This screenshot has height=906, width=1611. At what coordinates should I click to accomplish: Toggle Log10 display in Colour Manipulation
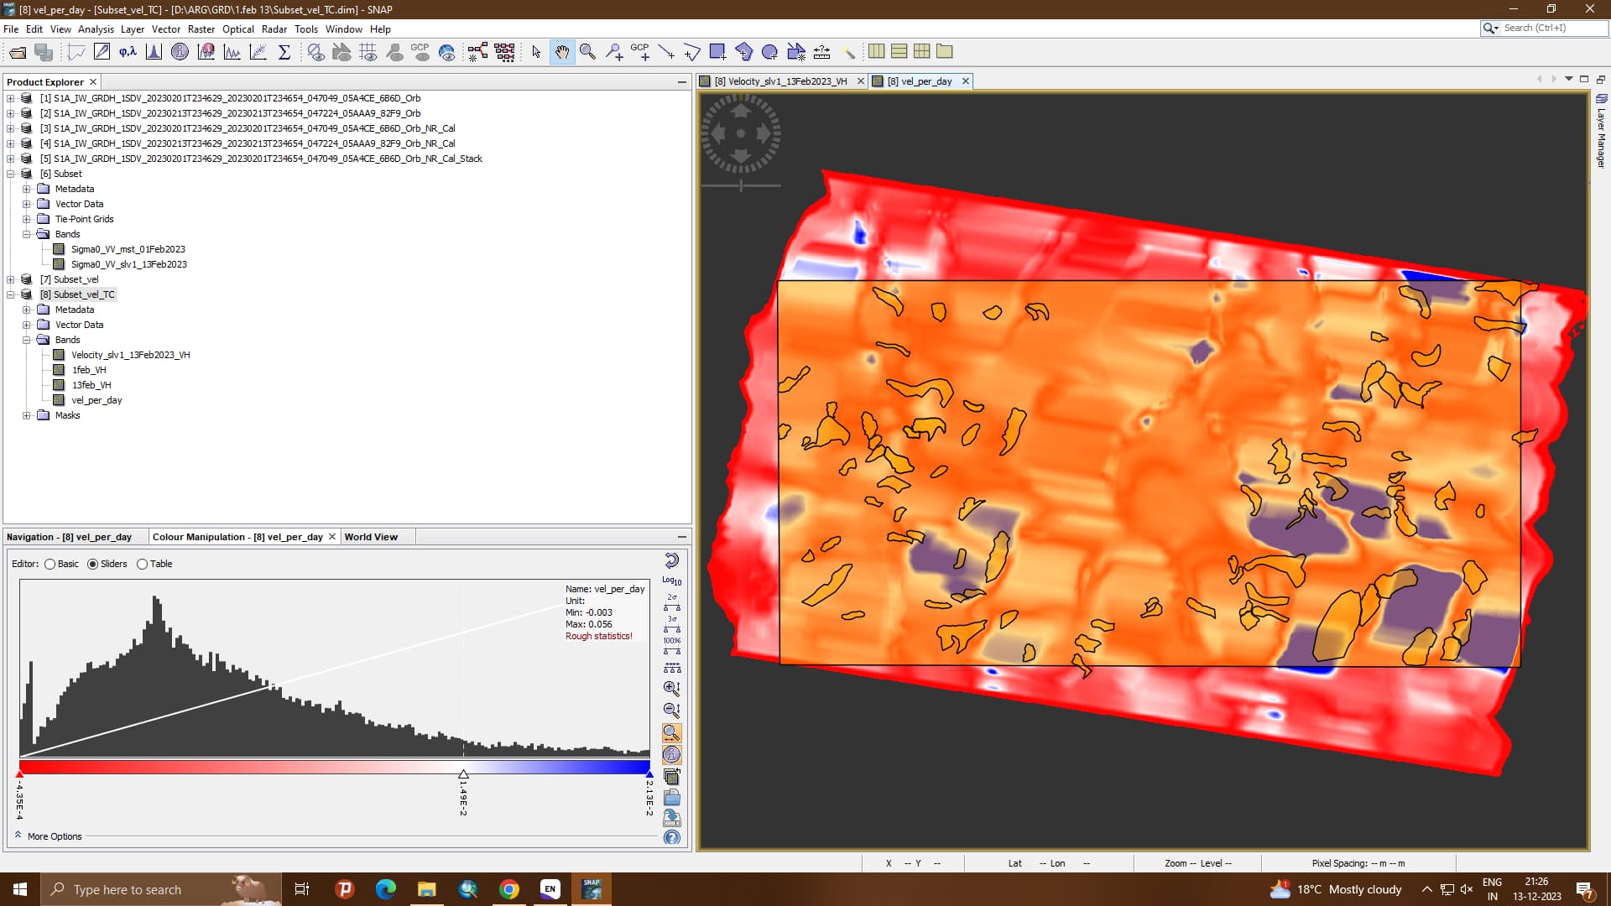coord(670,581)
